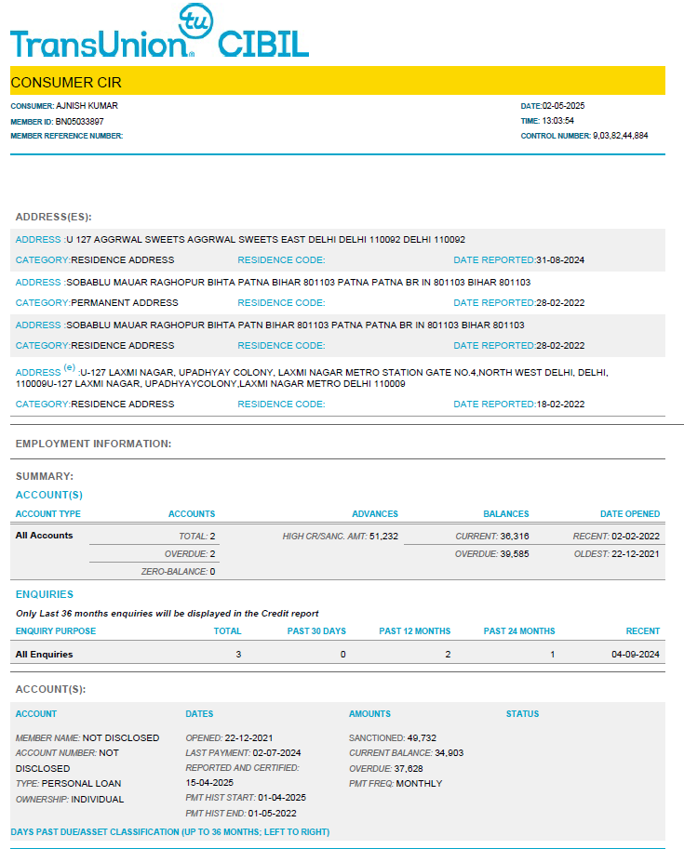
Task: Select the ZERO-BALANCE: 0 value
Action: (179, 571)
